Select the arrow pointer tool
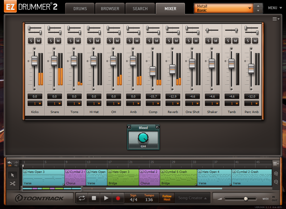286x209 pixels. [x=12, y=175]
